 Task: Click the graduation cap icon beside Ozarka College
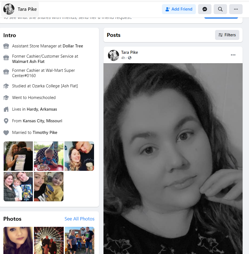[6, 86]
